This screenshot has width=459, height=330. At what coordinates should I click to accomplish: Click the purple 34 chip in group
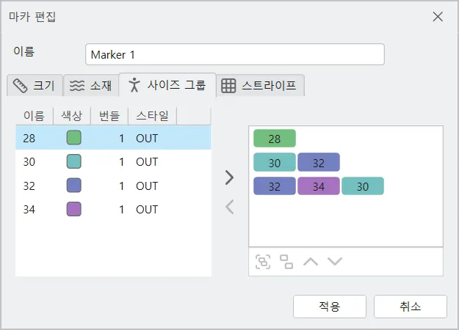[319, 186]
